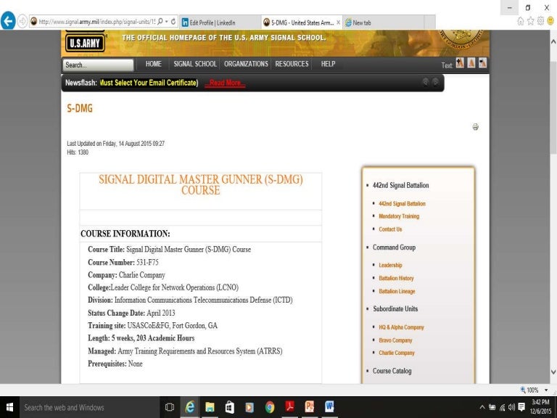Viewport: 557px width, 418px height.
Task: Launch Microsoft Word from the taskbar
Action: [x=329, y=407]
